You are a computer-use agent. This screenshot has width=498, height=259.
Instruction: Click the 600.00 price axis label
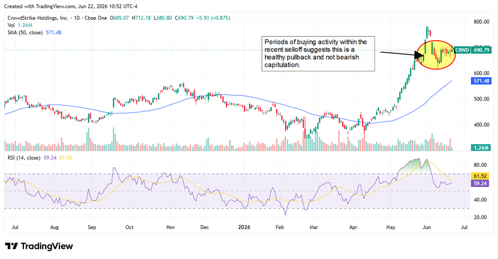tap(481, 74)
